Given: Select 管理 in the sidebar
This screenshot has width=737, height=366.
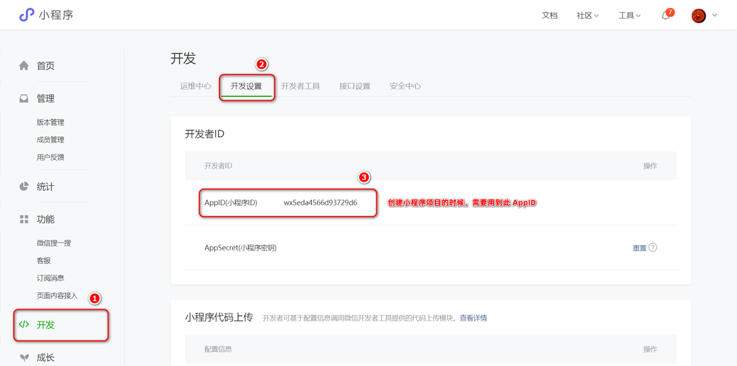Looking at the screenshot, I should click(45, 98).
